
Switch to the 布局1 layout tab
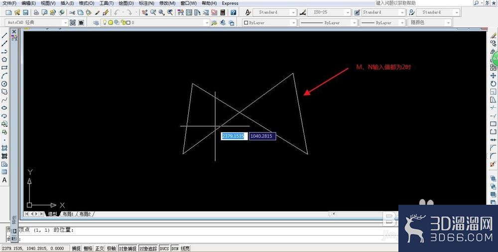click(x=68, y=214)
